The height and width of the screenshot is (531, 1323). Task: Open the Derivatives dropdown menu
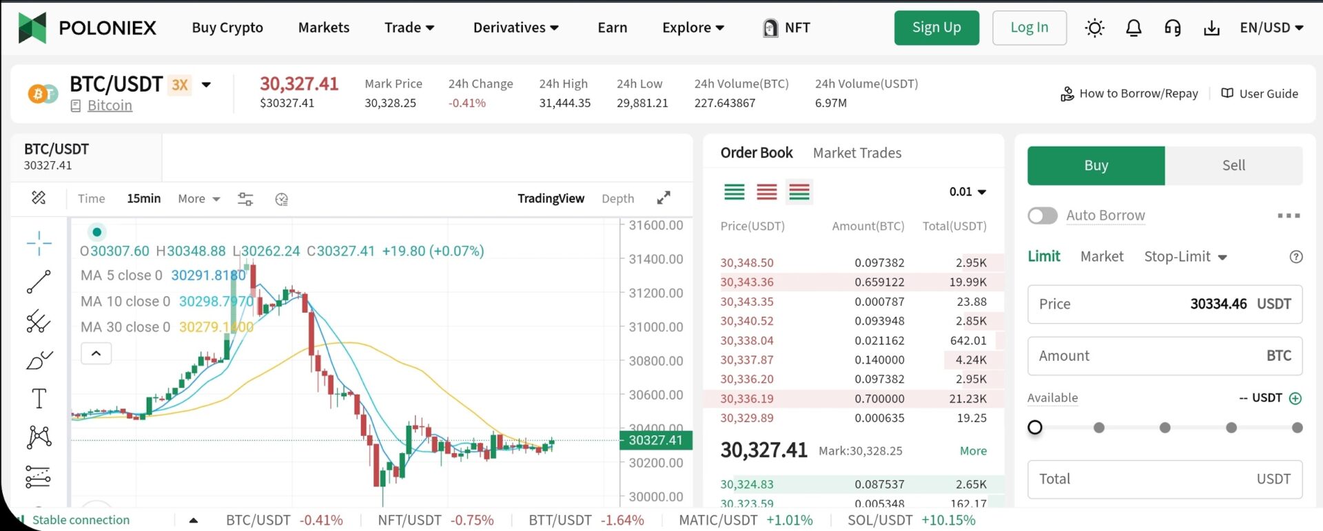pos(516,28)
